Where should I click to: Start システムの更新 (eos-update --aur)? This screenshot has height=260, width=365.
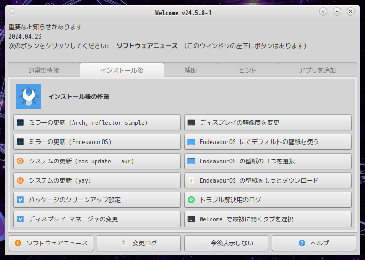tap(97, 161)
